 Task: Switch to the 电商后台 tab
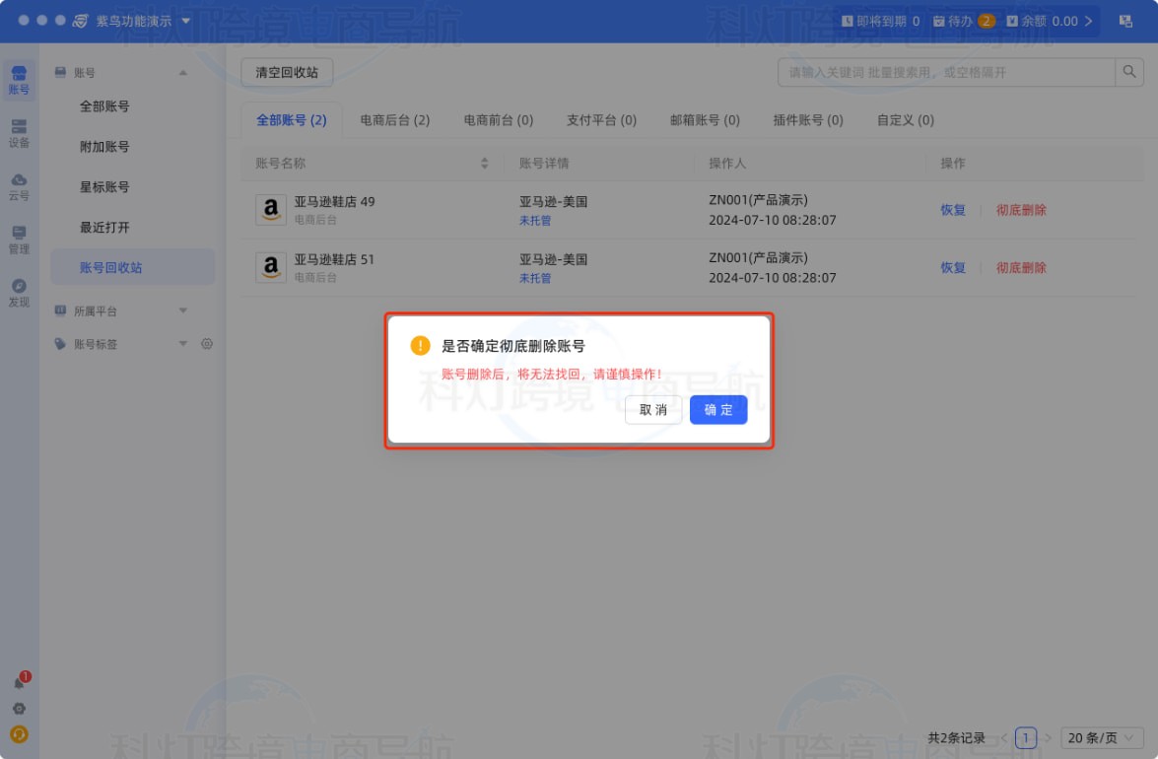pyautogui.click(x=395, y=120)
